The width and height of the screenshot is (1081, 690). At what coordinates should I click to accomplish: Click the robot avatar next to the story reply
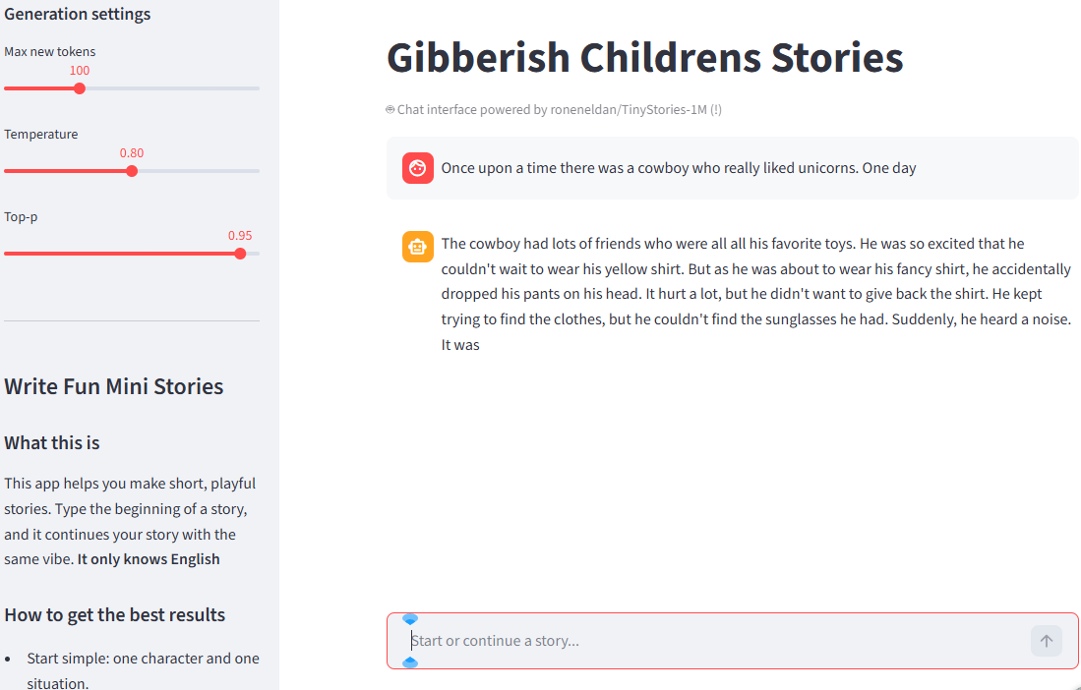click(417, 247)
